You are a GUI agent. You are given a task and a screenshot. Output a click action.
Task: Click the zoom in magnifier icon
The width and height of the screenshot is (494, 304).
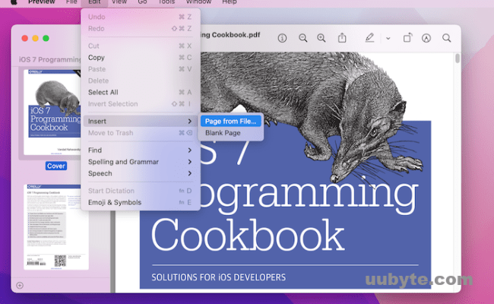click(321, 38)
